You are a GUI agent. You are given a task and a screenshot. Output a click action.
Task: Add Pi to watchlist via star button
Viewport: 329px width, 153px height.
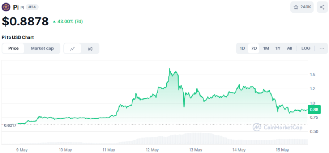302,7
